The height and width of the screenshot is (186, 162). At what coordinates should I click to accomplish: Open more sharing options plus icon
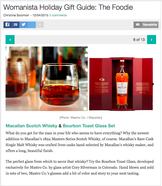(x=40, y=25)
